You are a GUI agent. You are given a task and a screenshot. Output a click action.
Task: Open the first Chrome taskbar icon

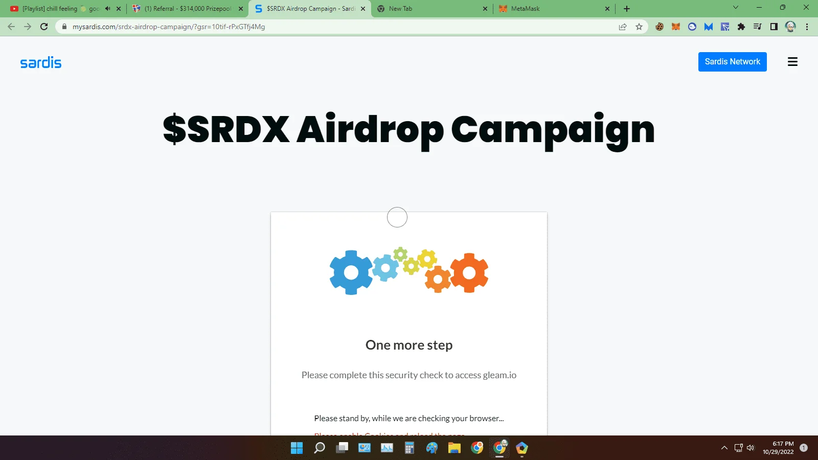click(477, 448)
